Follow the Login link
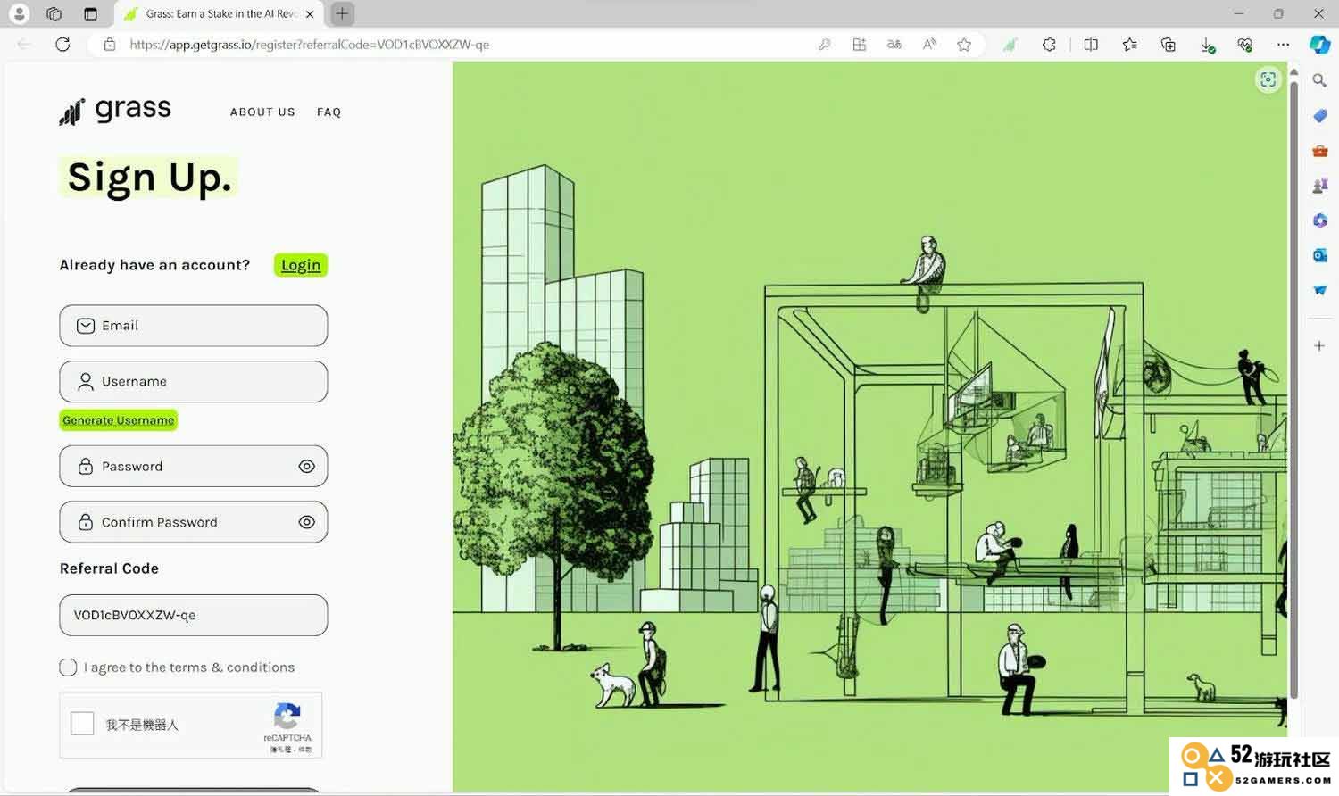Screen dimensions: 1339x796 point(301,265)
